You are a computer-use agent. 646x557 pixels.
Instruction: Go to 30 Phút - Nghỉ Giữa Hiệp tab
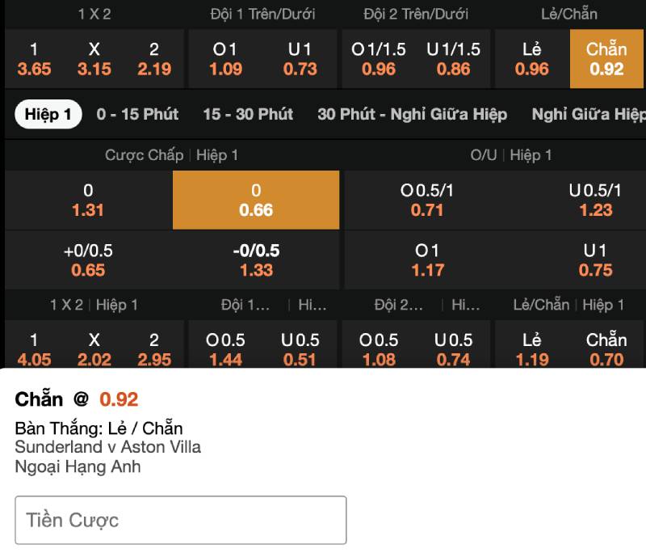coord(412,115)
